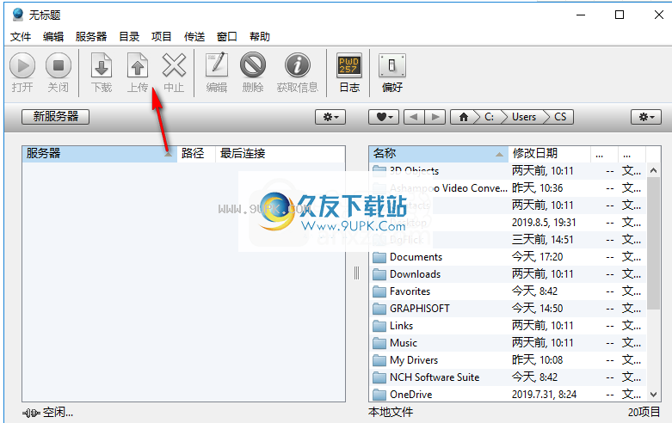672x423 pixels.
Task: Click the Favorites folder icon
Action: pos(379,291)
